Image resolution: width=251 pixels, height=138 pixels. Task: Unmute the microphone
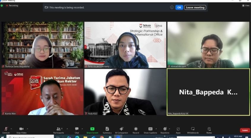pos(6,130)
